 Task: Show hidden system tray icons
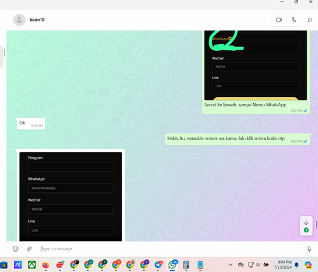click(230, 265)
